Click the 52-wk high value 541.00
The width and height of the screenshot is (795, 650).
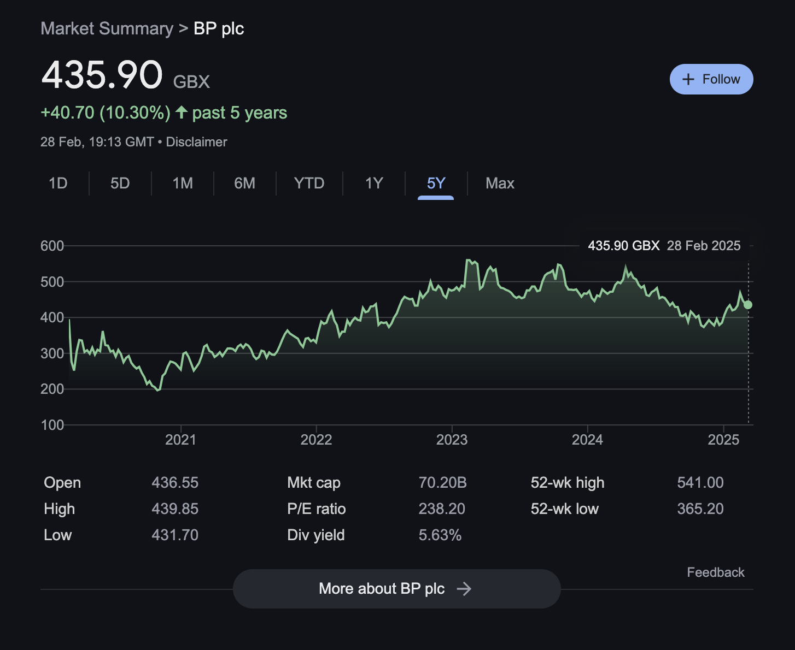[x=700, y=483]
